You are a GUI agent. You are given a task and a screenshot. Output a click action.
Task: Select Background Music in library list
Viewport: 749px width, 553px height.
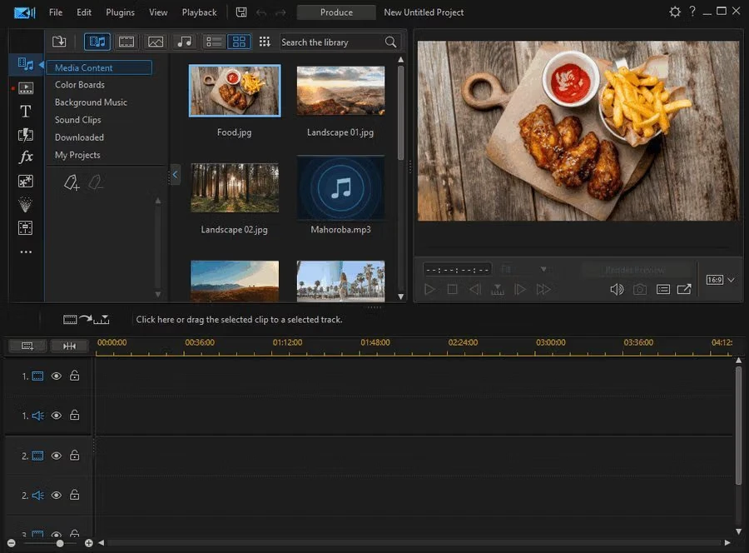[x=91, y=102]
